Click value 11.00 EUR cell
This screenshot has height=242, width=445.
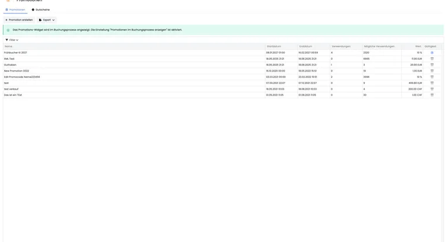pos(417,59)
